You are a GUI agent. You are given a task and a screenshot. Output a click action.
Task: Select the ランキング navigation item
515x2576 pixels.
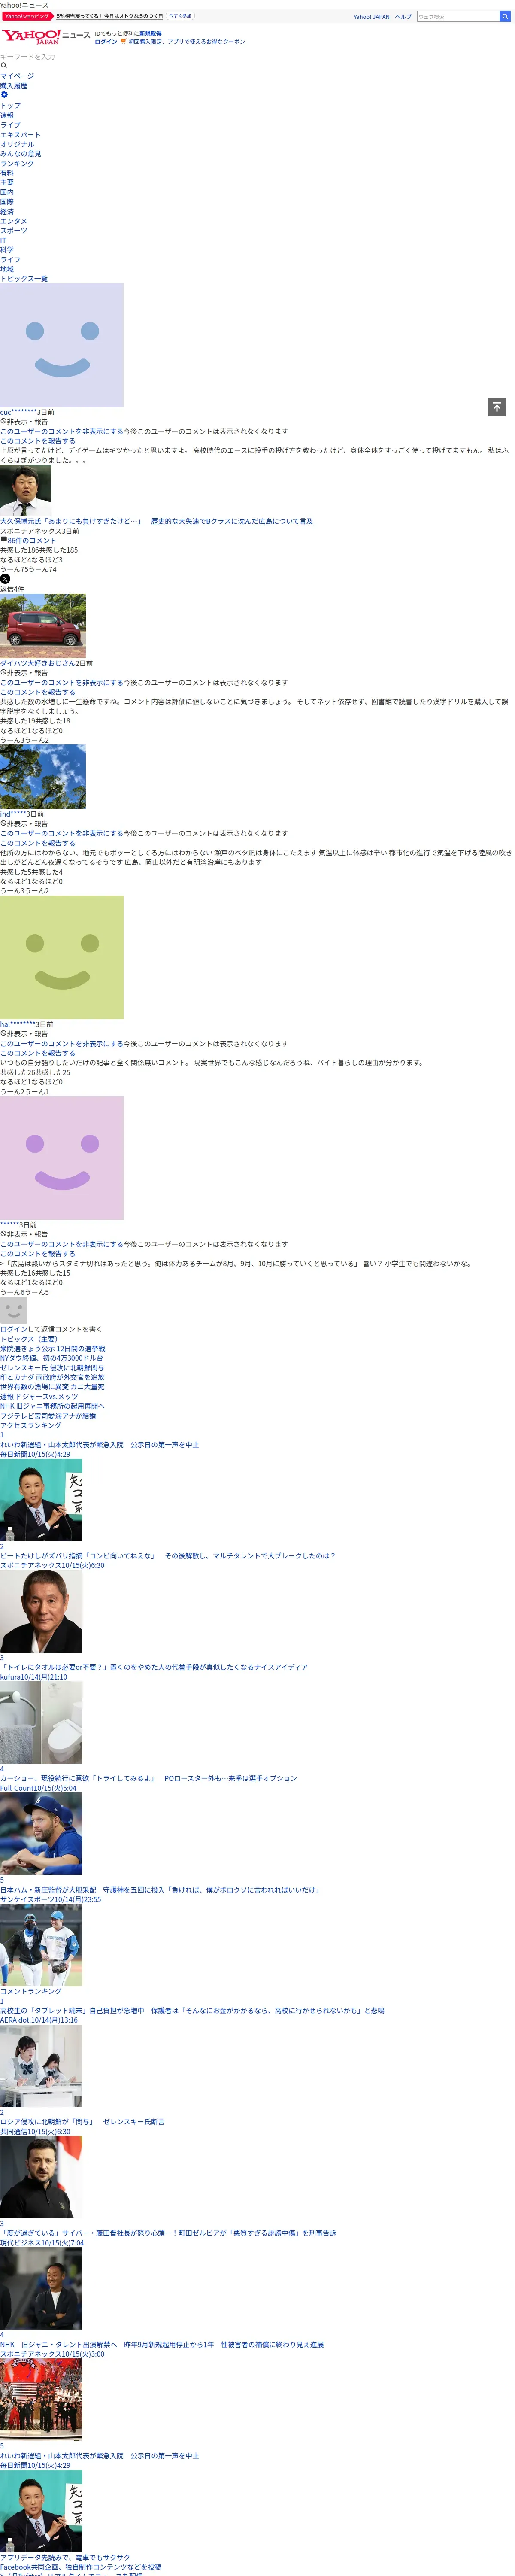17,163
